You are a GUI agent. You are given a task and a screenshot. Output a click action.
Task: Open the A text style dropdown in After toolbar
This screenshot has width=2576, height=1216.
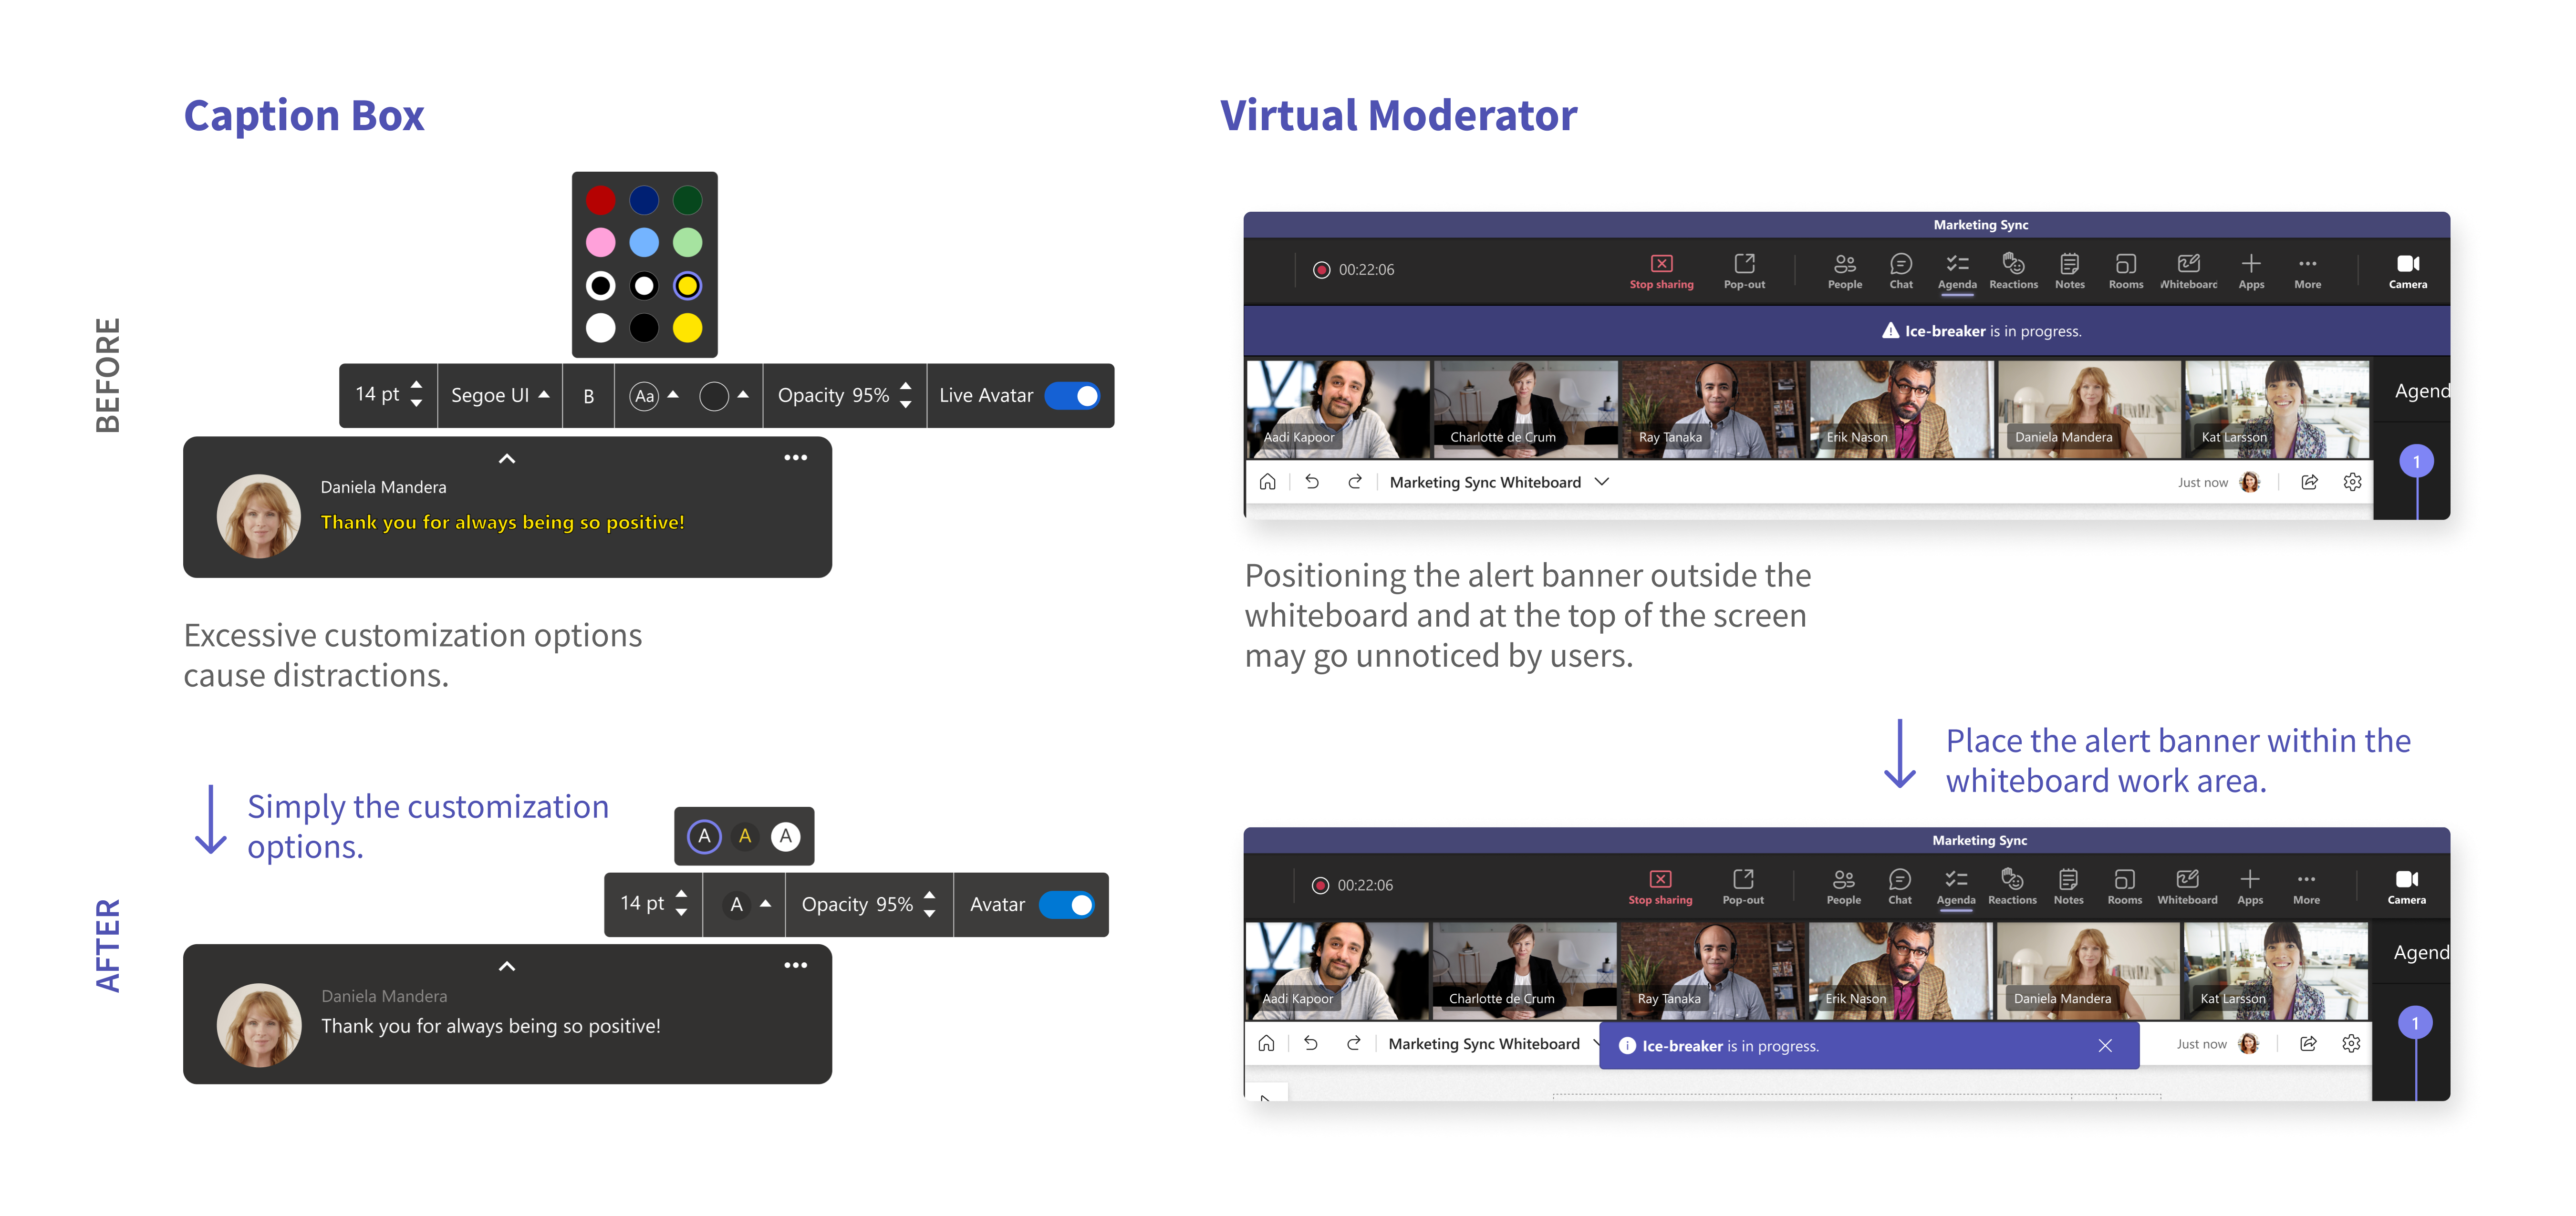tap(746, 904)
